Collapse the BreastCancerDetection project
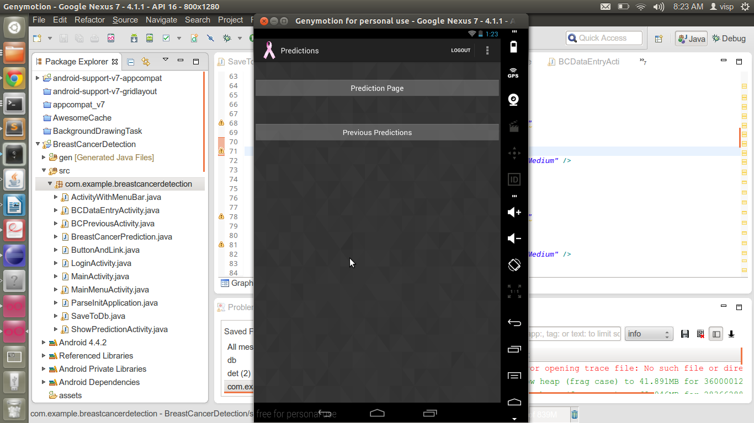Screen dimensions: 754x423 click(x=38, y=144)
